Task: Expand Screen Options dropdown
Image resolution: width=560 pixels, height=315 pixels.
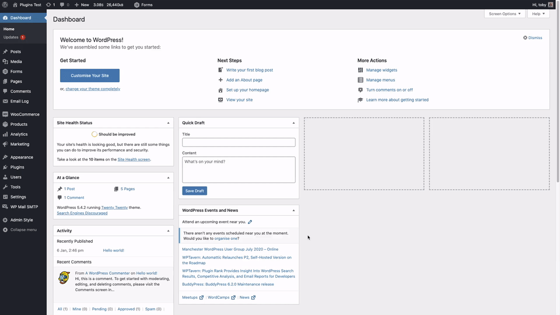Action: (505, 13)
